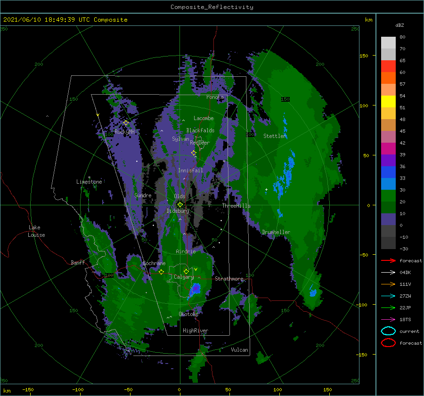
Task: Click the Lake Louise label
Action: (x=36, y=231)
